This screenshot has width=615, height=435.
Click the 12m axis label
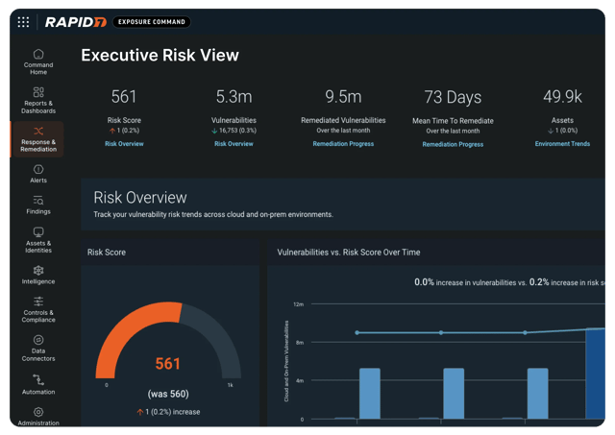coord(299,304)
